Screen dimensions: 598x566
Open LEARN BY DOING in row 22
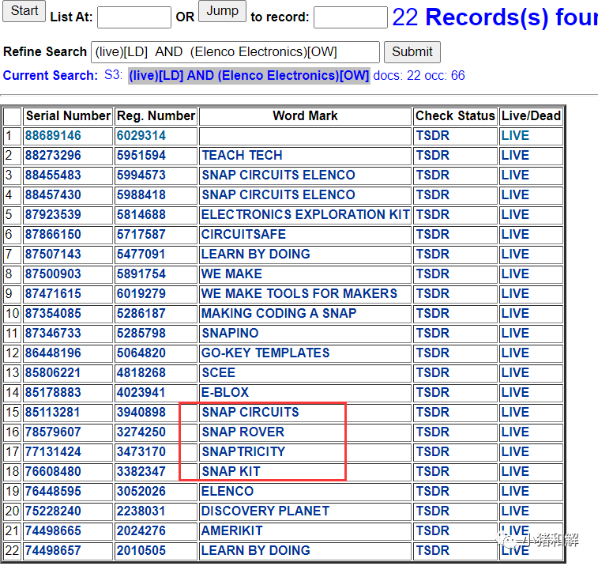(x=255, y=551)
